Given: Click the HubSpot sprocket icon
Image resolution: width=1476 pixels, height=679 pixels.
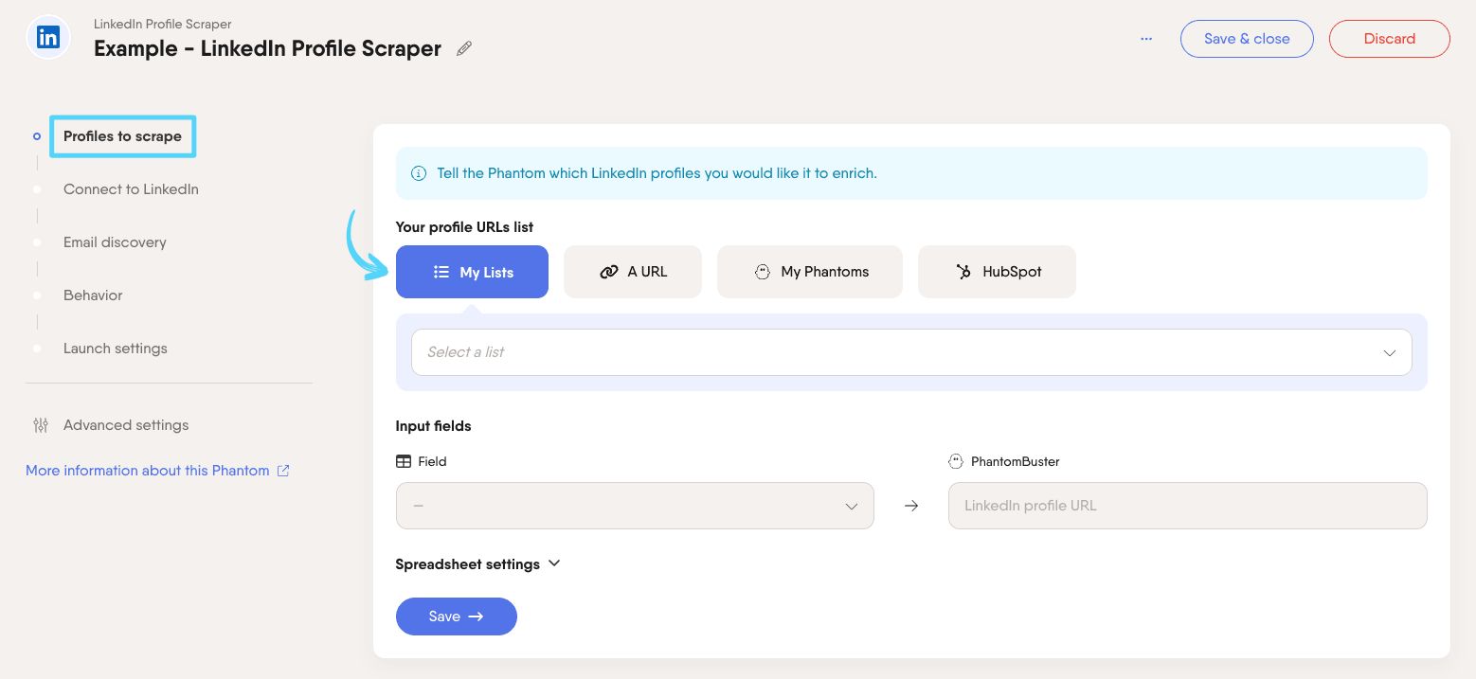Looking at the screenshot, I should [963, 272].
